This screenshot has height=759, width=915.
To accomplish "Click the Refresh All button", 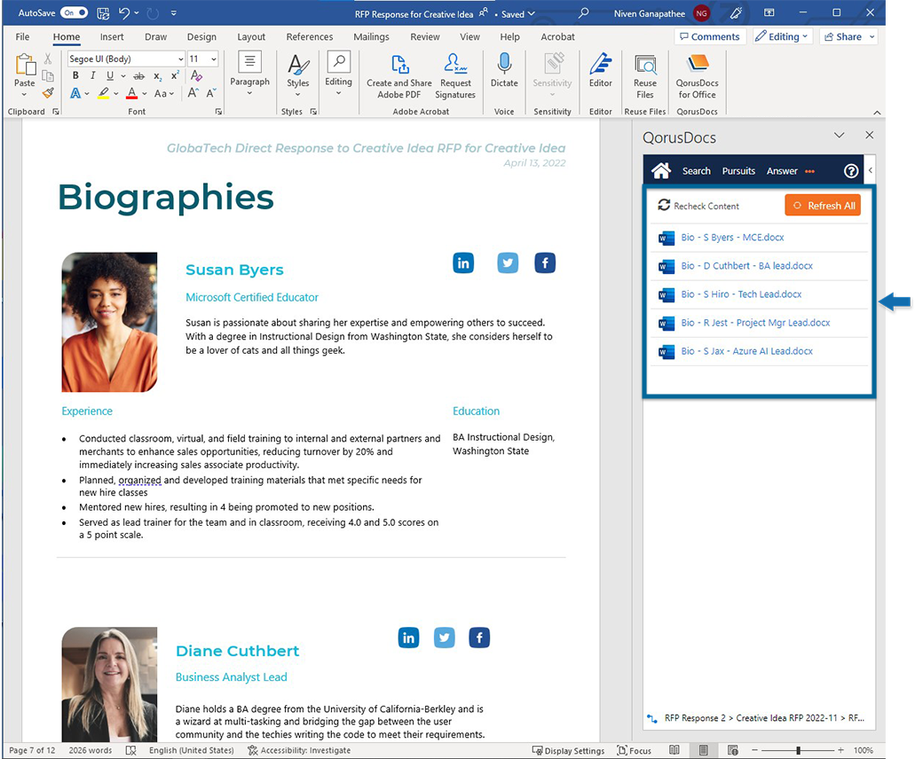I will click(x=823, y=205).
